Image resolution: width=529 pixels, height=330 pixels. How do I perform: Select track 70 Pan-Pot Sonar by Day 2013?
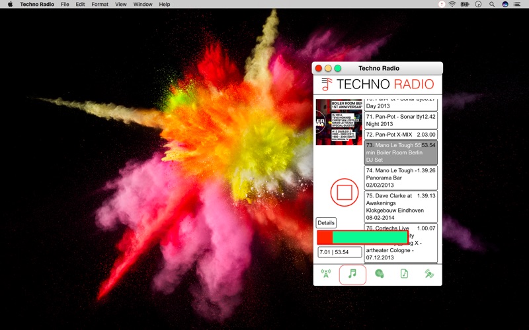(401, 105)
